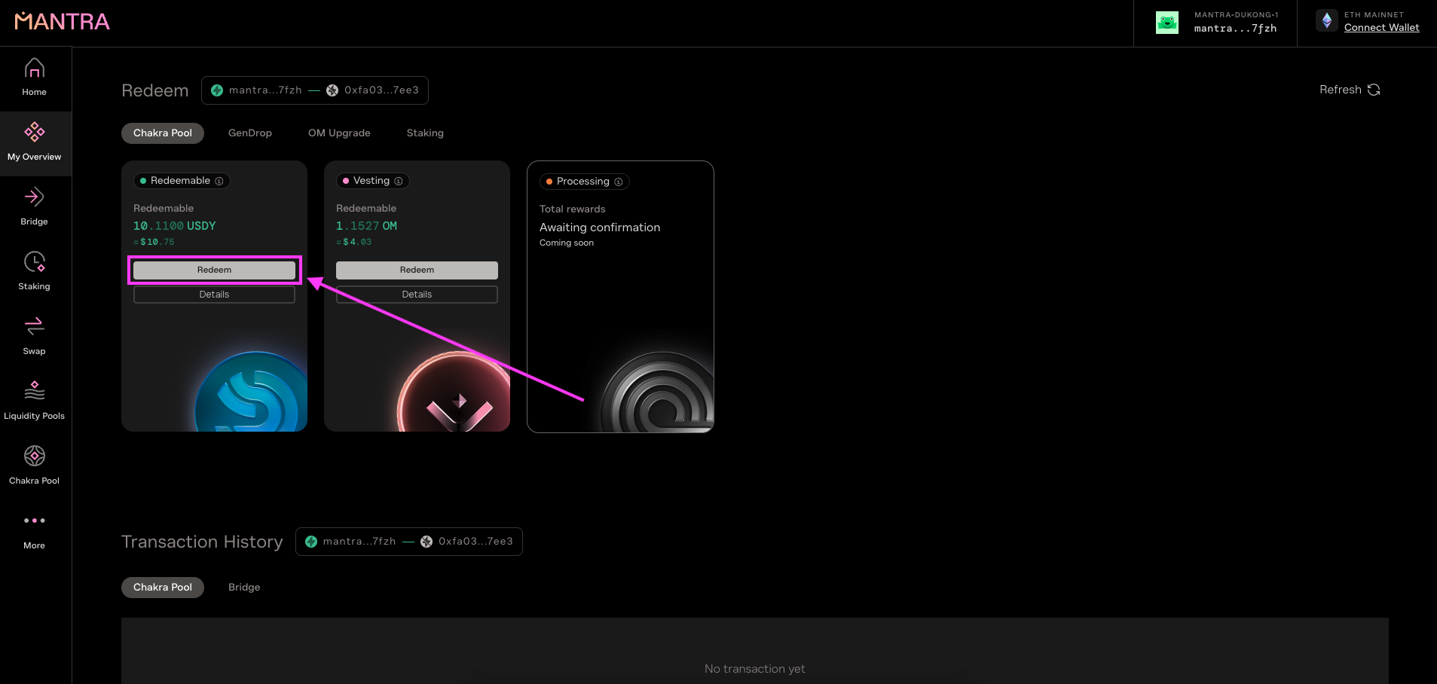
Task: Switch to the GenDrop tab
Action: coord(249,133)
